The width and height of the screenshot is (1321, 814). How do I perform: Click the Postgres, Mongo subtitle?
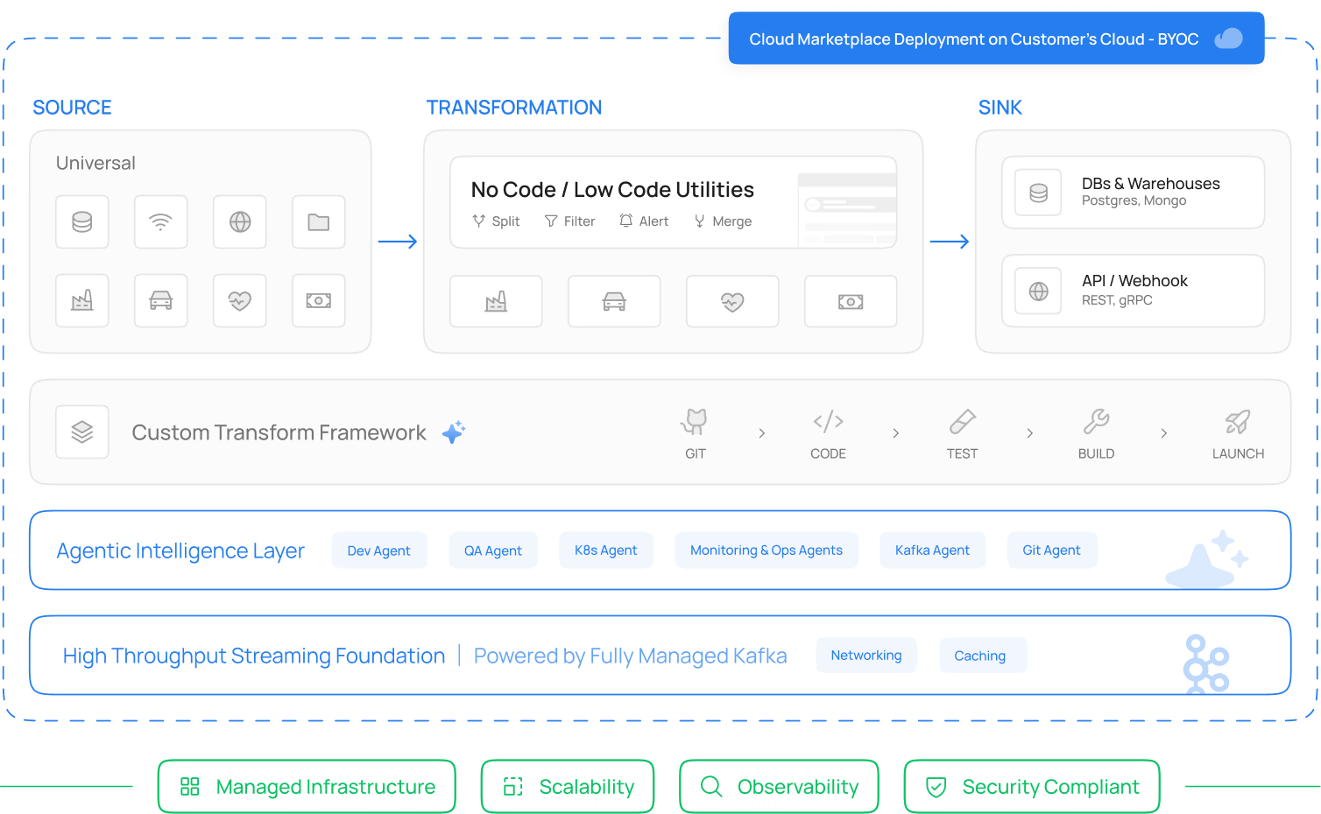[1134, 200]
